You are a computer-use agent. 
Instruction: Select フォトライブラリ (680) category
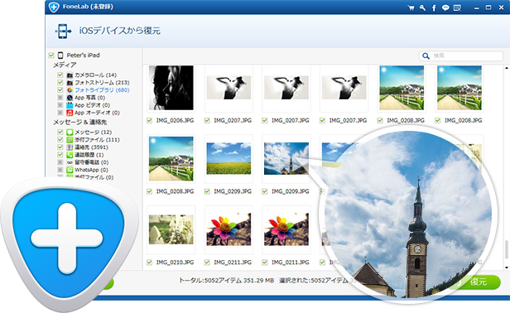tap(102, 90)
